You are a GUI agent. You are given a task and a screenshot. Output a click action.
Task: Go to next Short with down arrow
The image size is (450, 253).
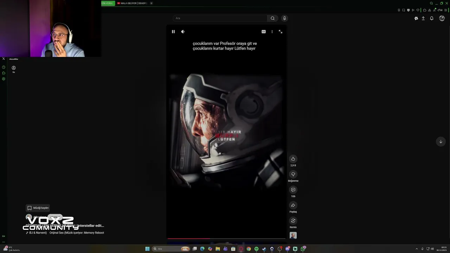point(441,142)
